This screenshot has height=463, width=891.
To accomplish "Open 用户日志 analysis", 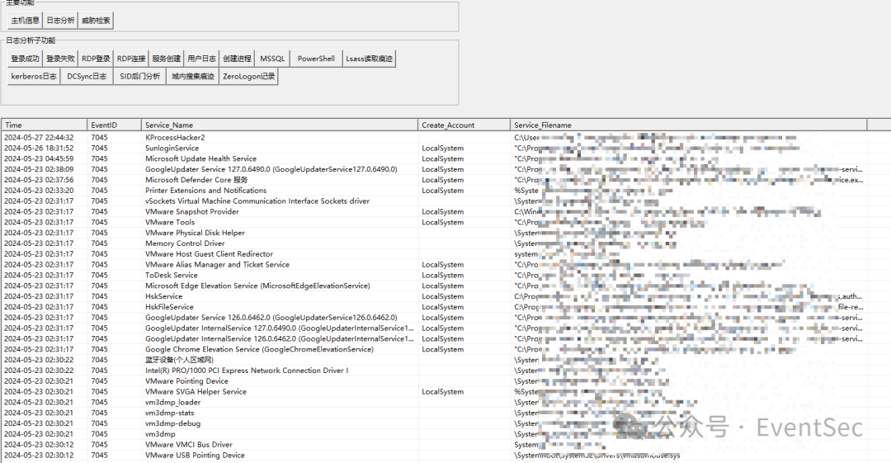I will [x=201, y=59].
